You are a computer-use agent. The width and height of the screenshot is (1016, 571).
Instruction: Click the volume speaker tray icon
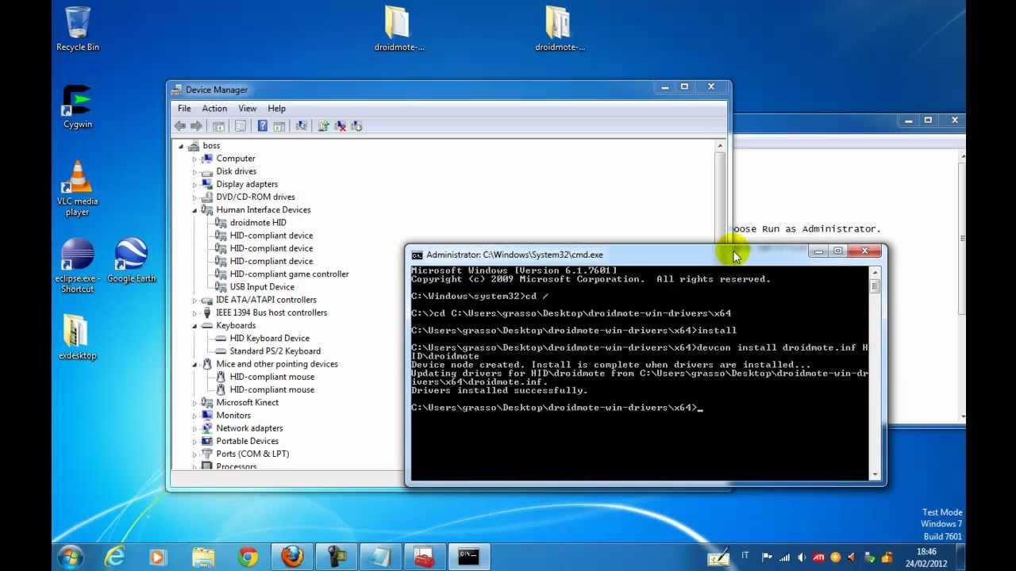point(801,558)
